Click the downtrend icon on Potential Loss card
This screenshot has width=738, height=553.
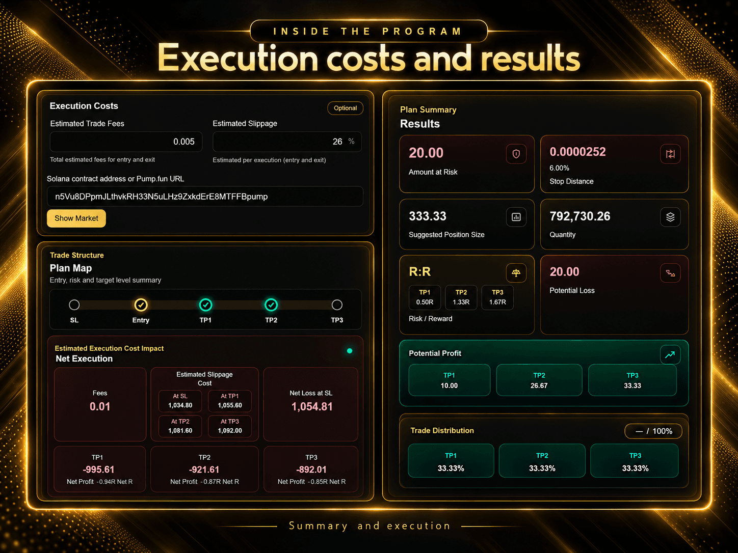point(670,273)
